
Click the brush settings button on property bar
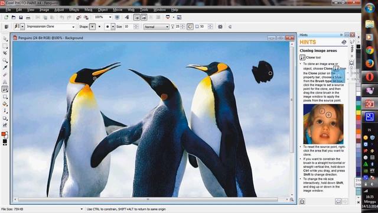click(220, 27)
